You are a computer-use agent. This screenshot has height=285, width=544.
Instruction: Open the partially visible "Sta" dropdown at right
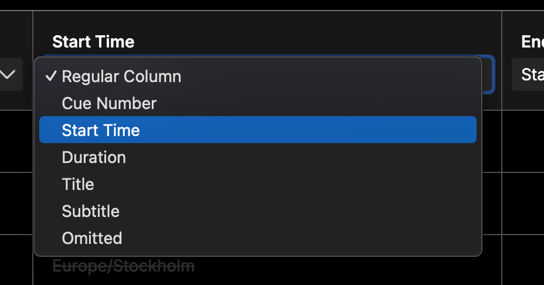528,74
